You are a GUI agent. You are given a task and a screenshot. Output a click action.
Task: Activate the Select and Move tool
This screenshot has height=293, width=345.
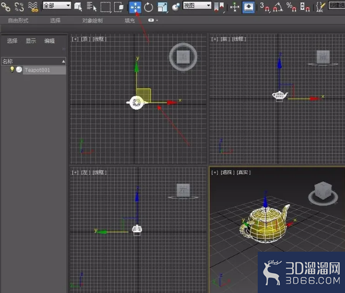coord(135,7)
